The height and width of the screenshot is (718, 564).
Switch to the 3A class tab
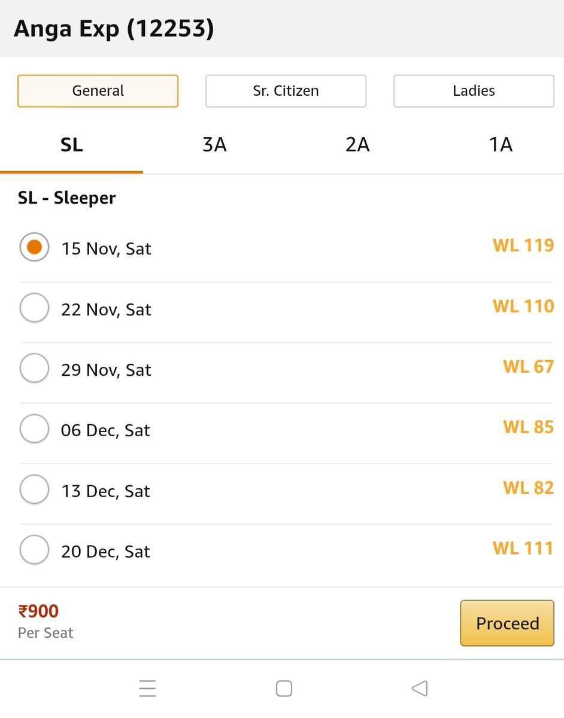pyautogui.click(x=214, y=145)
